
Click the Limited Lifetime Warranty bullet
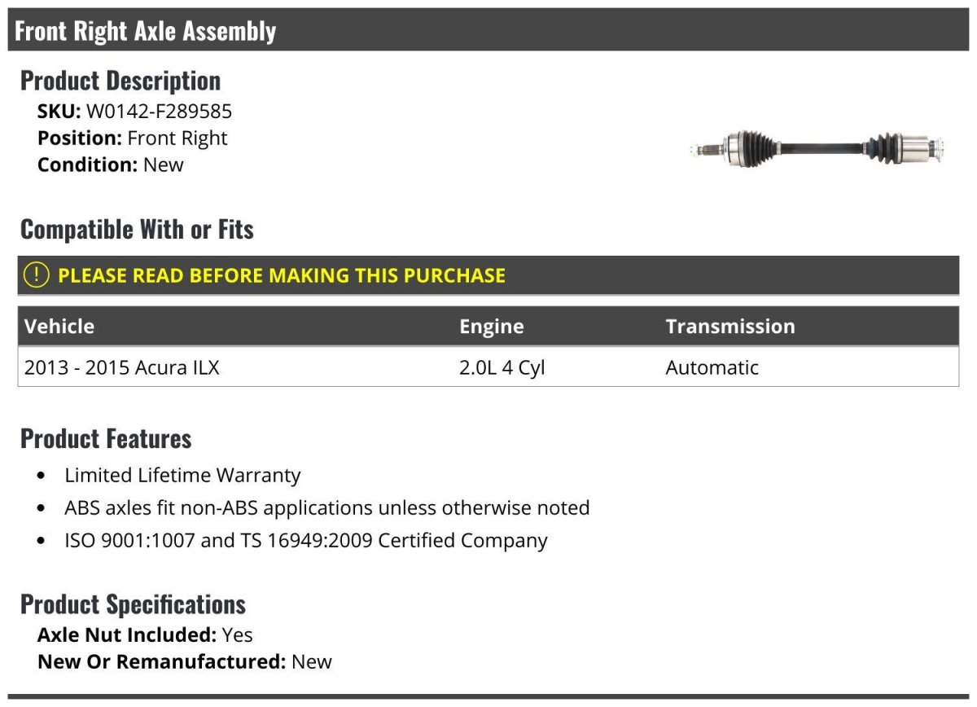(182, 475)
